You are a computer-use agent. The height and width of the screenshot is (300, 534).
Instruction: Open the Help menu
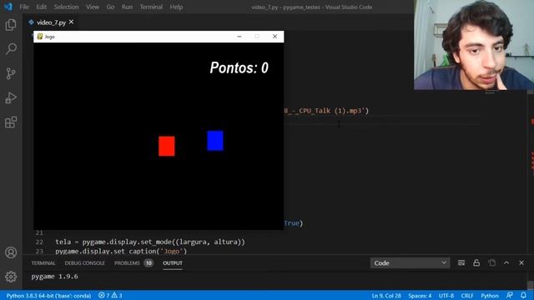pos(176,7)
